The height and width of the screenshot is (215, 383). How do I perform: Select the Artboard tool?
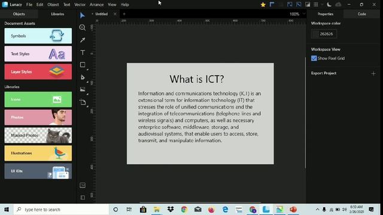[83, 102]
